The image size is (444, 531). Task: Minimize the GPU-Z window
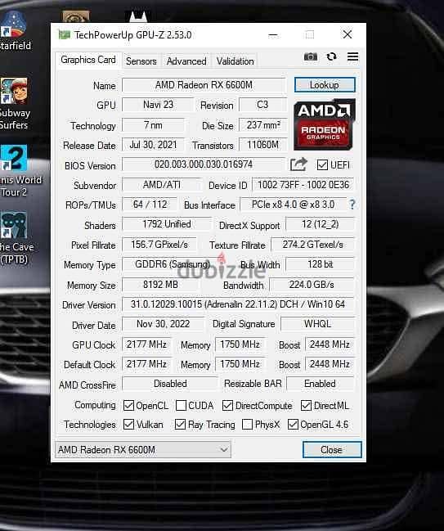pos(273,34)
